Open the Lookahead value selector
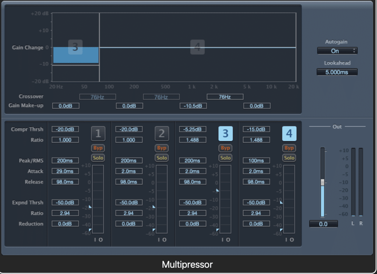The height and width of the screenshot is (274, 377). coord(337,72)
